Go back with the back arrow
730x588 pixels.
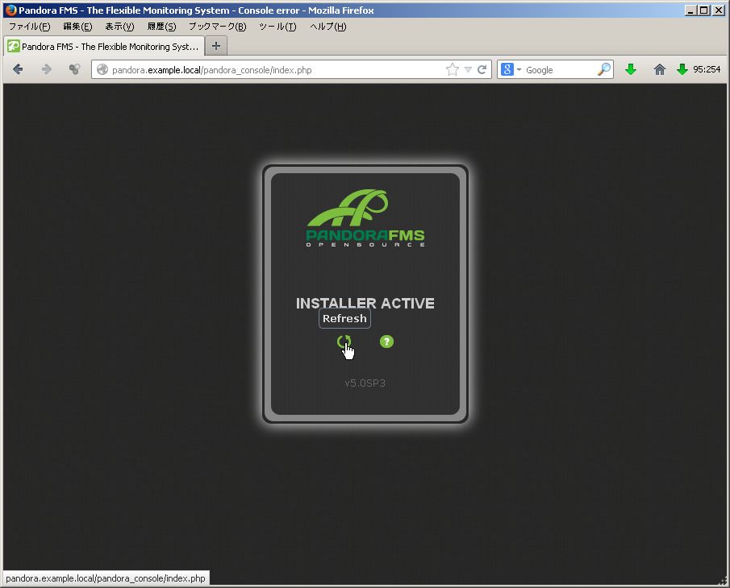[18, 70]
